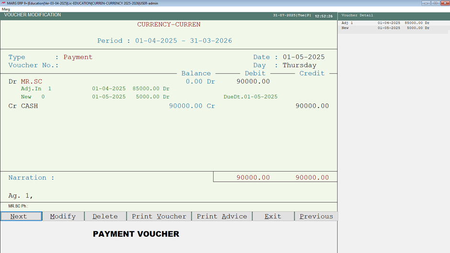Go to the Previous voucher
450x253 pixels.
tap(316, 216)
